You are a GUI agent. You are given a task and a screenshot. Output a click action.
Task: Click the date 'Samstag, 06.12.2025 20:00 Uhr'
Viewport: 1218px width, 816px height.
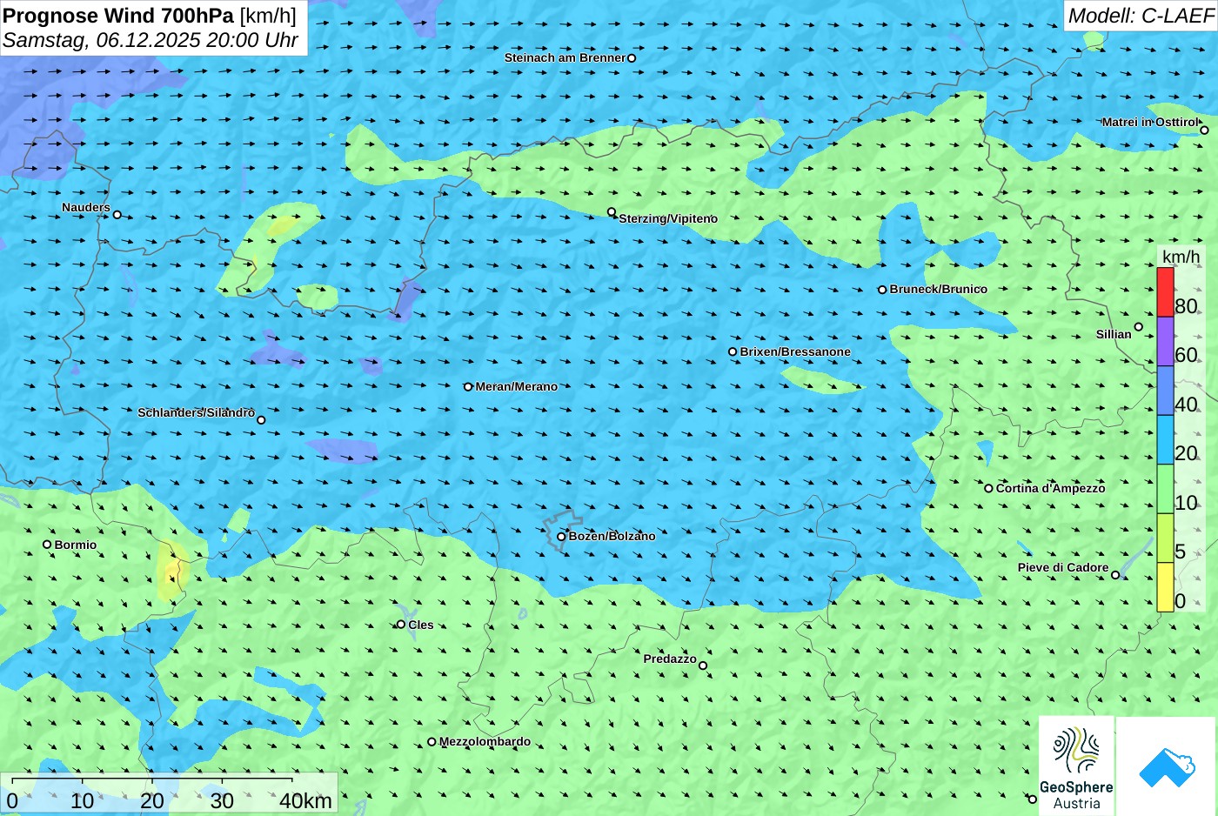151,40
